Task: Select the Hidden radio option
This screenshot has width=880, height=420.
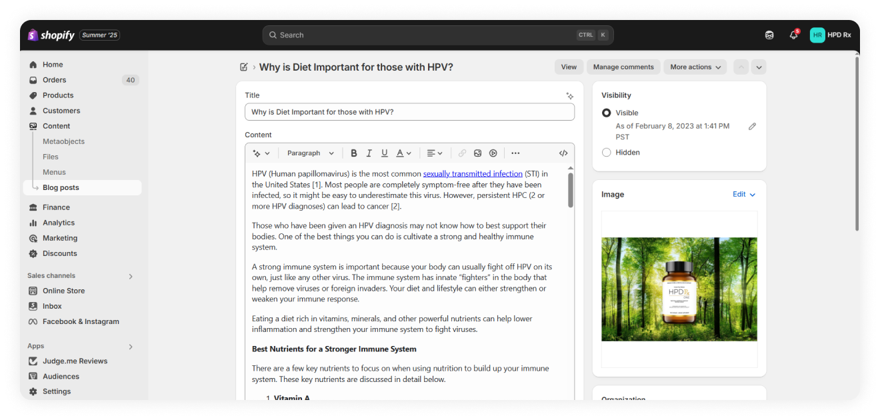Action: [x=606, y=153]
